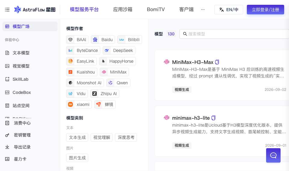Open the minimax-h3-lite model title
289x171 pixels.
(x=191, y=118)
